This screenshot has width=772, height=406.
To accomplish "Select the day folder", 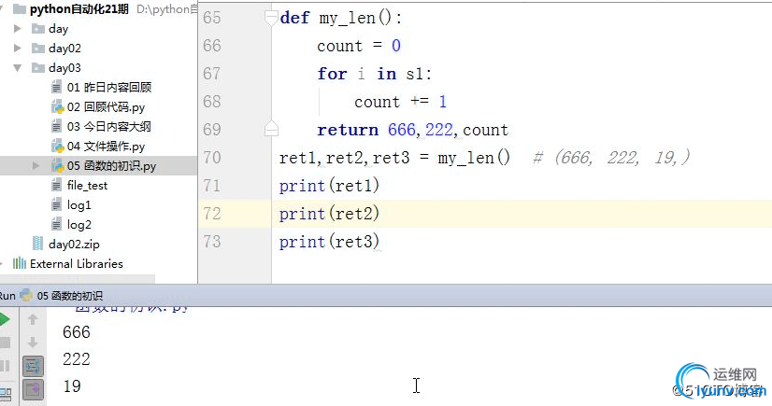I will 58,29.
